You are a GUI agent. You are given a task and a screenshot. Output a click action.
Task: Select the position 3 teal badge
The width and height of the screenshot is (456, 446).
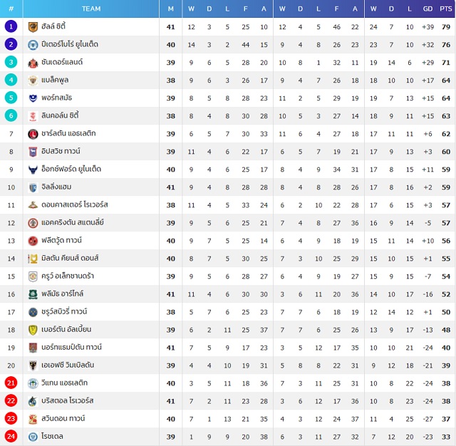click(11, 62)
